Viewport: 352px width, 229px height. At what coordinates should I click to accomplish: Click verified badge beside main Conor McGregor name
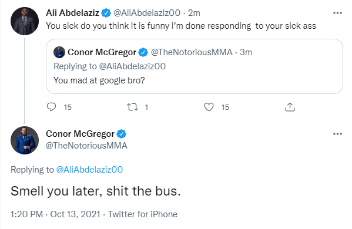[x=122, y=134]
